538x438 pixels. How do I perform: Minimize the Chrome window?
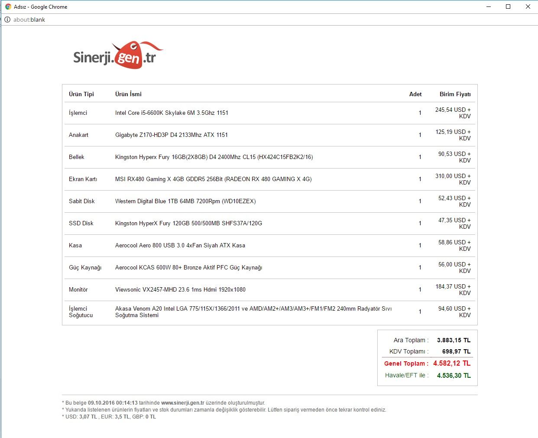click(489, 6)
